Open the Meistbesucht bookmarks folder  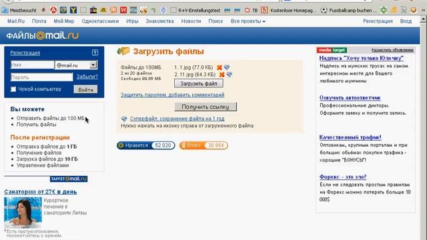(19, 11)
